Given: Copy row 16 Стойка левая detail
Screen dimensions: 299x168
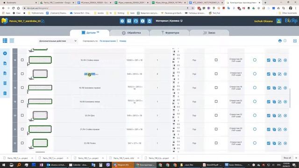Looking at the screenshot, I should click(x=274, y=60).
